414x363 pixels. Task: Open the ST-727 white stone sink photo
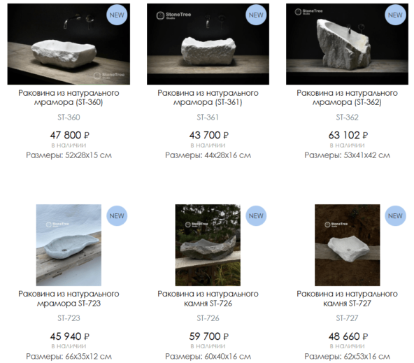(347, 245)
